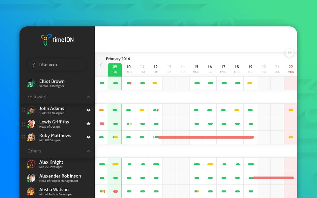Image resolution: width=317 pixels, height=198 pixels.
Task: Click Elliot Brown's marker on 10 WED
Action: (x=129, y=83)
